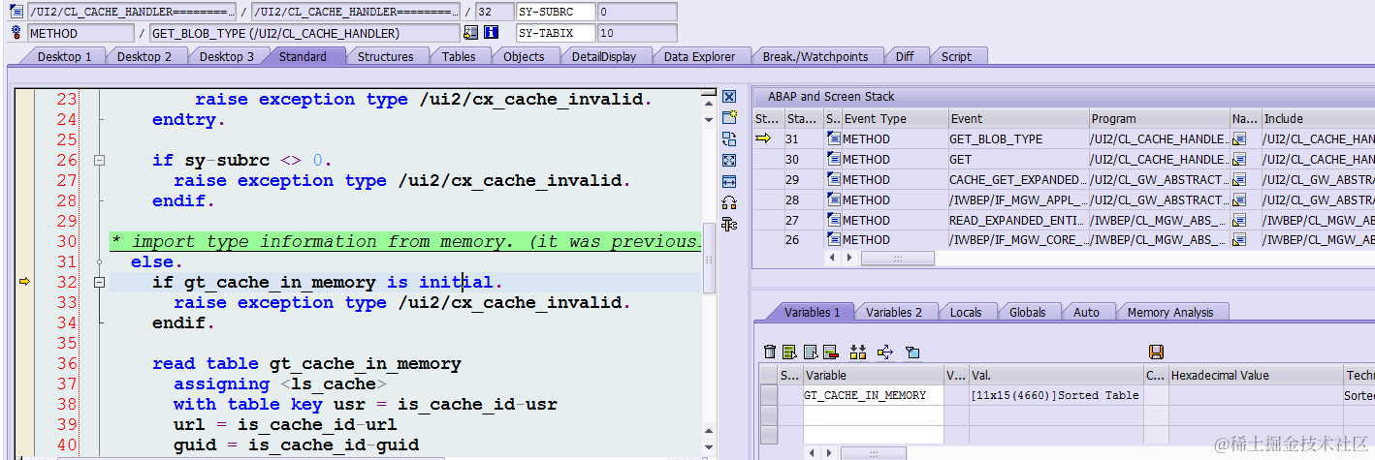Open the Break./Watchpoints tab

[x=815, y=56]
